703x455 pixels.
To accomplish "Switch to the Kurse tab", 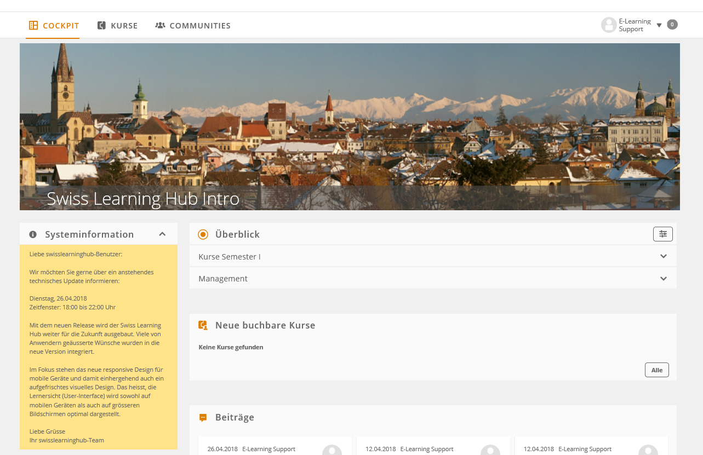I will [124, 26].
